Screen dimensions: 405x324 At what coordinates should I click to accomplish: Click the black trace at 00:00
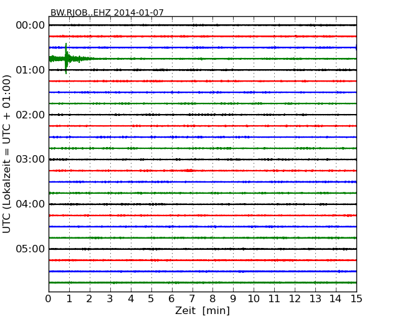point(202,25)
